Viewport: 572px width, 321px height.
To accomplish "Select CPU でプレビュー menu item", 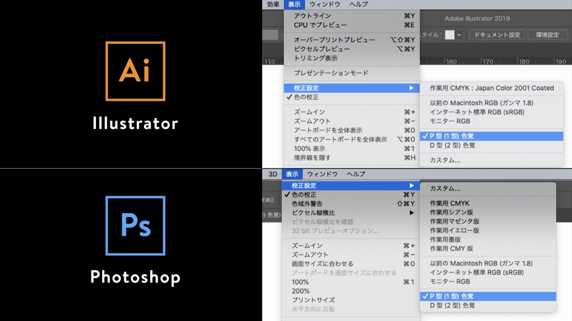I will point(352,25).
